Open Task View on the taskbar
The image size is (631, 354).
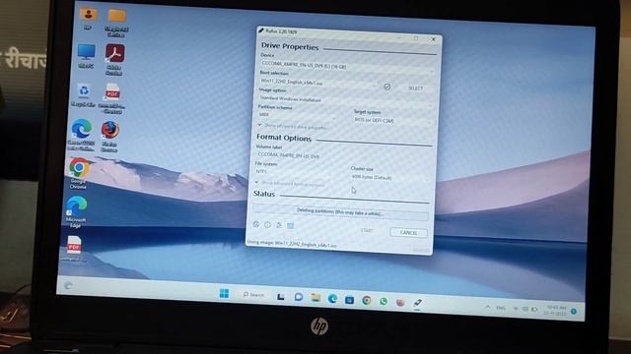tap(280, 297)
